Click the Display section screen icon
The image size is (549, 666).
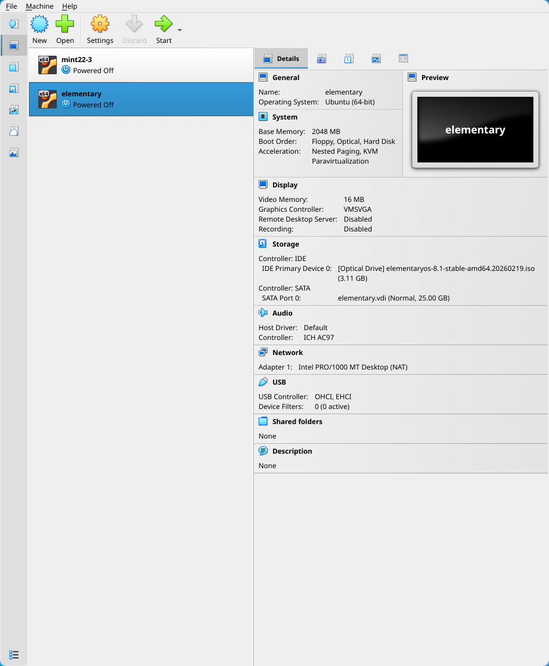coord(263,184)
